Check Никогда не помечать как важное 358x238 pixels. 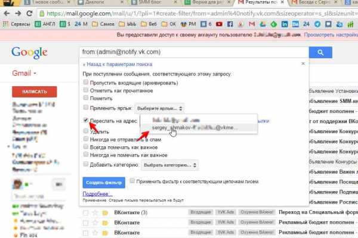(x=85, y=155)
